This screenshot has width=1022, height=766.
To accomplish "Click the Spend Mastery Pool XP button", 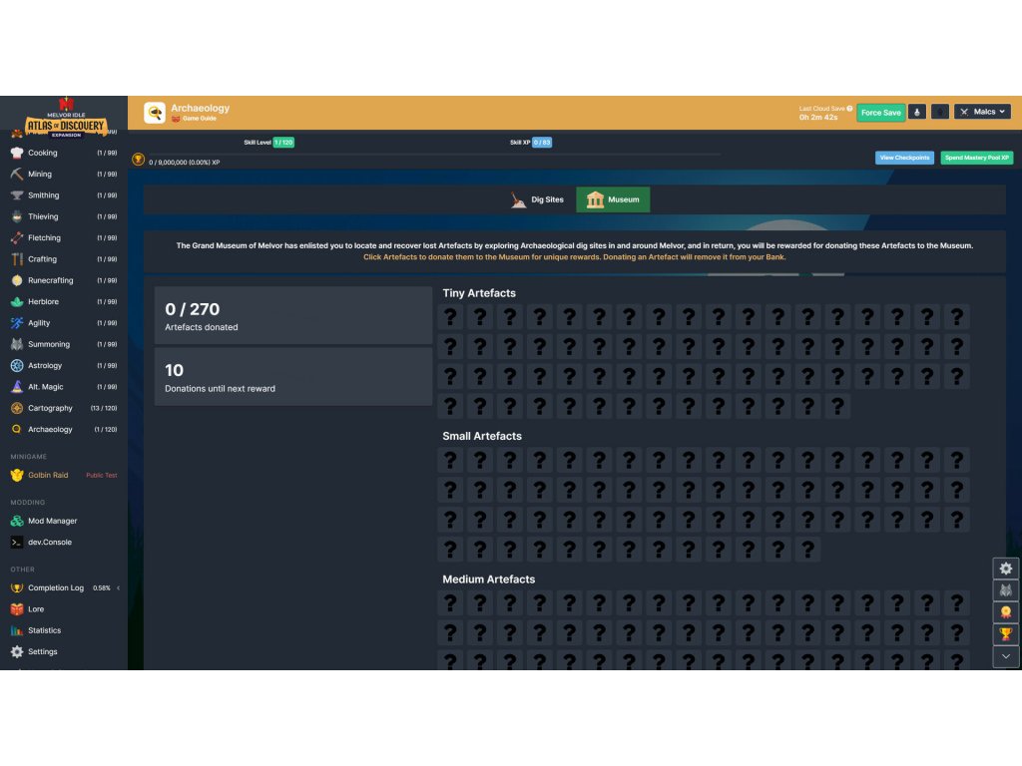I will tap(976, 158).
